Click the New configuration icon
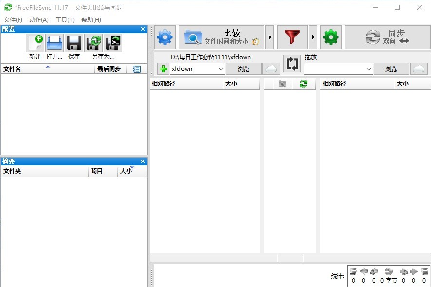This screenshot has width=431, height=287. (35, 43)
